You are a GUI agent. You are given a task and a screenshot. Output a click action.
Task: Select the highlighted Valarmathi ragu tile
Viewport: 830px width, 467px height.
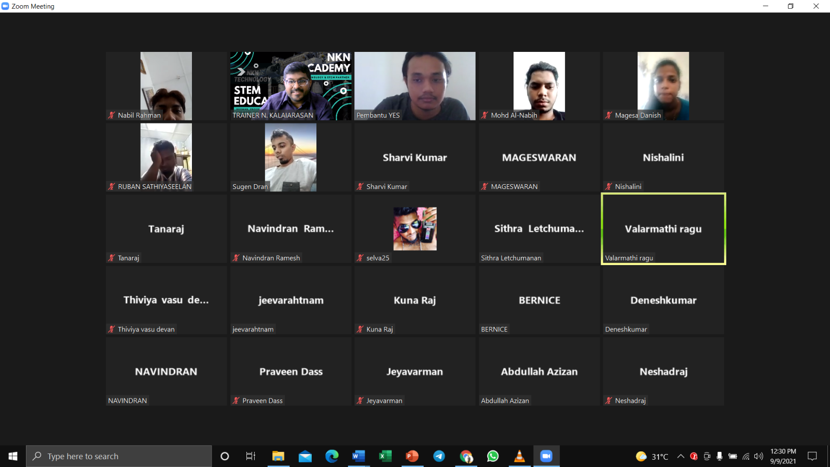coord(663,229)
